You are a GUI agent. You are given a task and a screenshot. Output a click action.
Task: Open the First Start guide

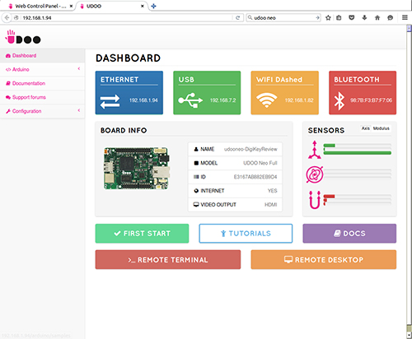(142, 234)
